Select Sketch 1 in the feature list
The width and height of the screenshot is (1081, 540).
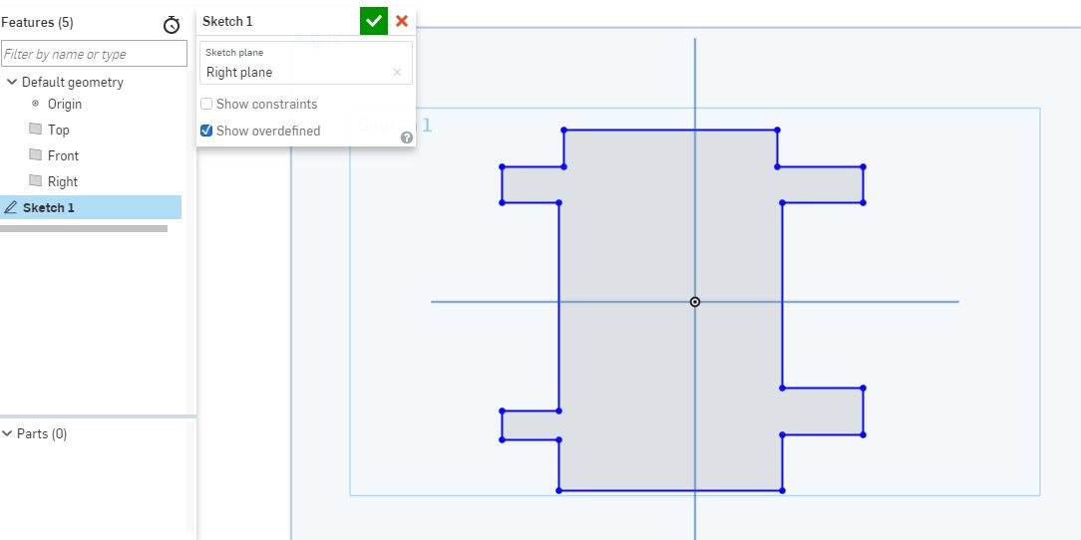tap(49, 207)
